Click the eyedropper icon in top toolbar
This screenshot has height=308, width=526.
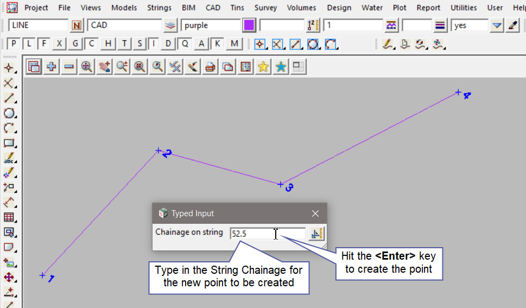[513, 26]
